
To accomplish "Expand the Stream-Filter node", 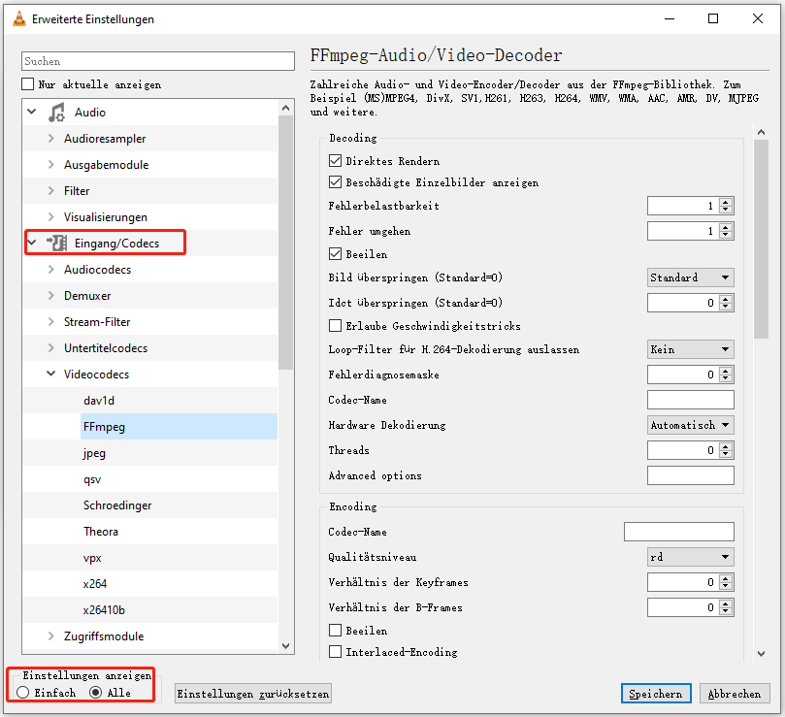I will 51,321.
